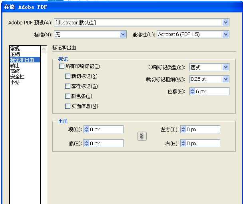Open the 裁切标记粗细 dropdown

(209, 79)
